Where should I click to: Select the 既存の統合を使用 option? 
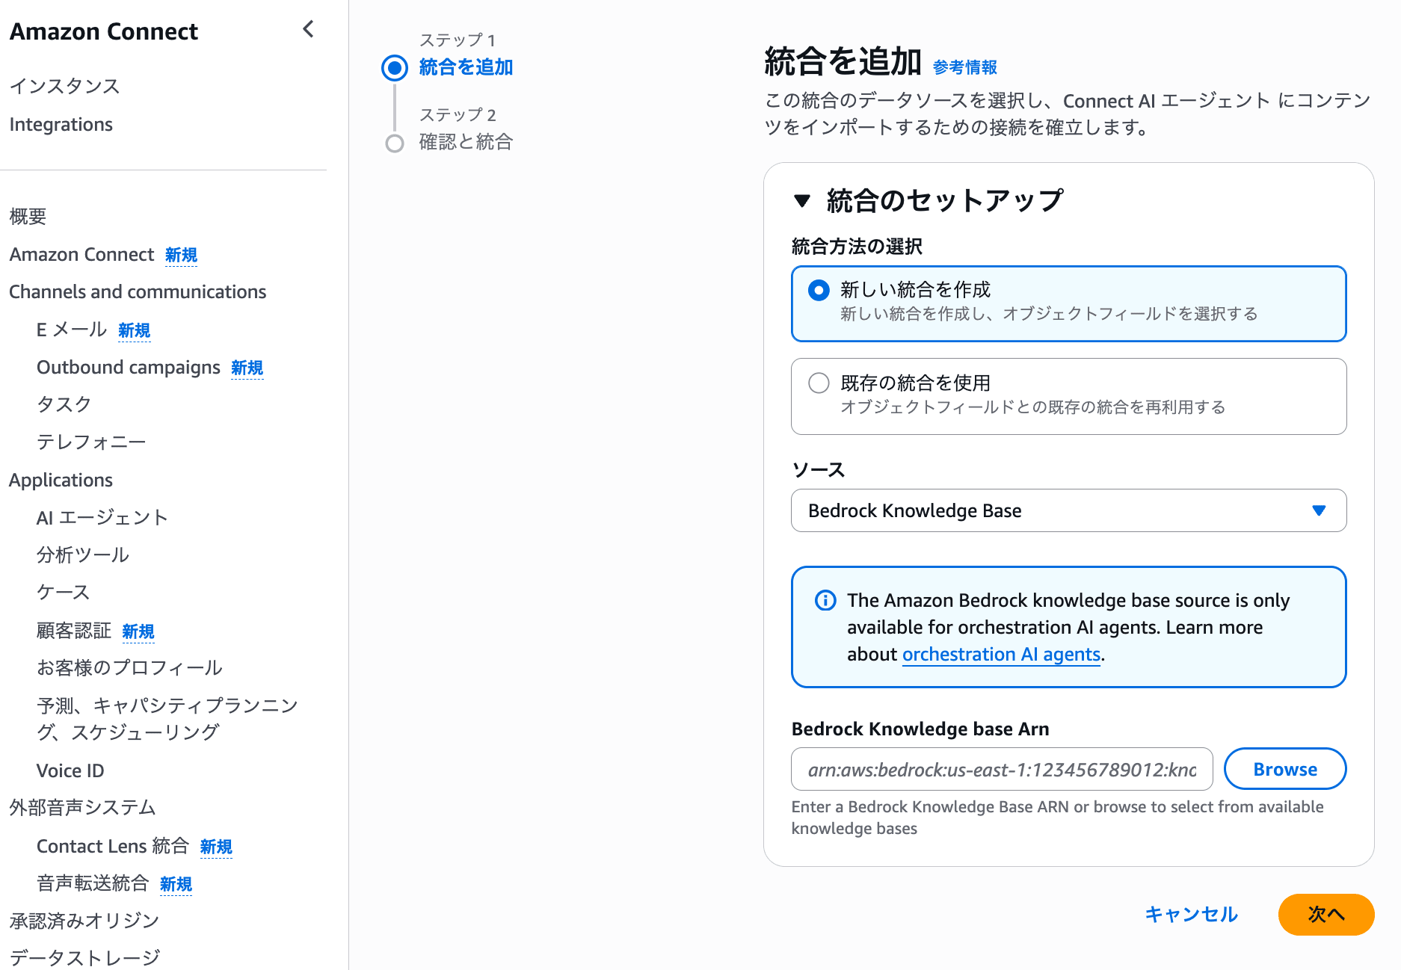click(x=819, y=383)
